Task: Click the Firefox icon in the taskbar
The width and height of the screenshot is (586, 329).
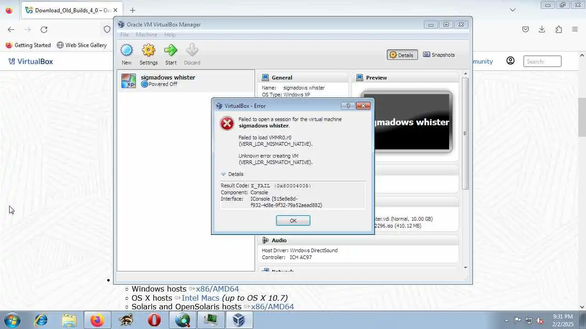Action: (97, 320)
